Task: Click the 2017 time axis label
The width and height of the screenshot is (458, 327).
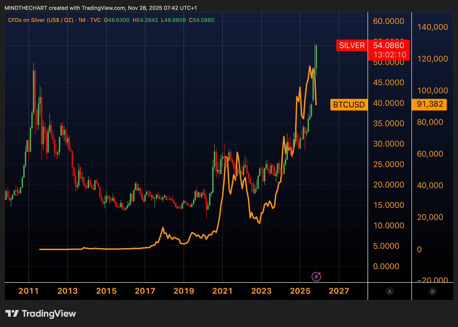Action: coord(145,291)
